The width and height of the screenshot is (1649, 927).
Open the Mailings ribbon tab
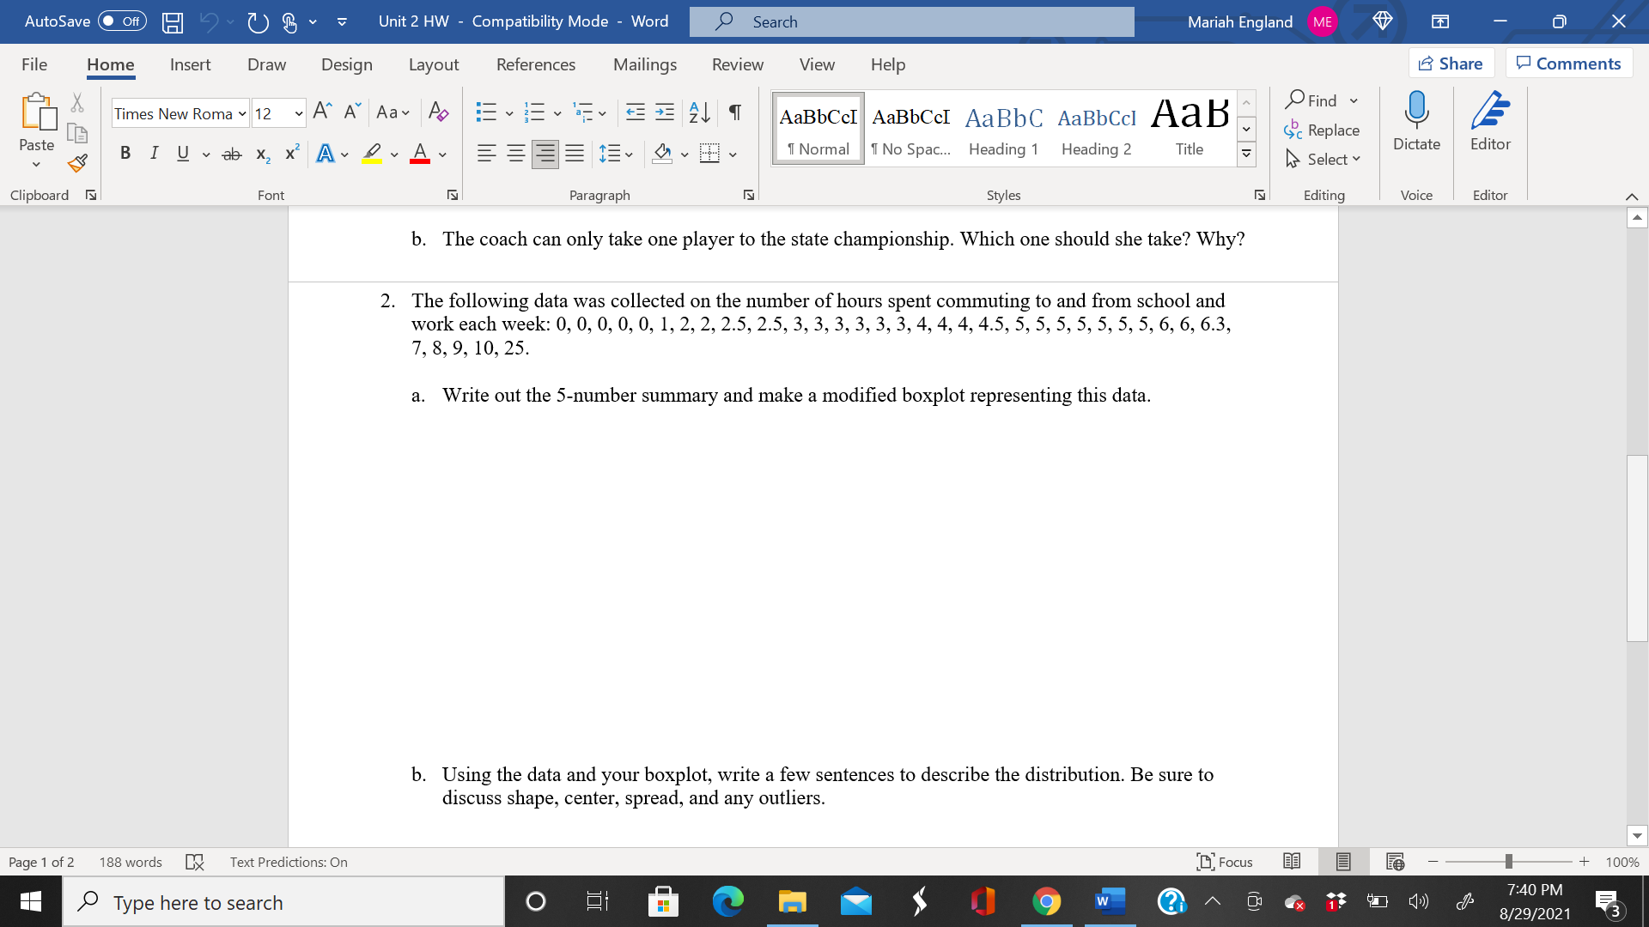[x=645, y=64]
